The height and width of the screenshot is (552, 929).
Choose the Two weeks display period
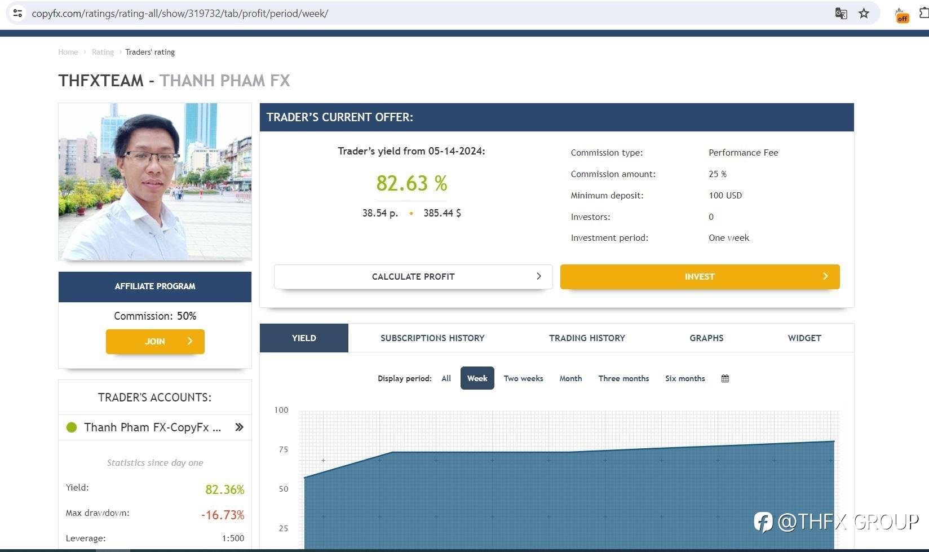523,378
